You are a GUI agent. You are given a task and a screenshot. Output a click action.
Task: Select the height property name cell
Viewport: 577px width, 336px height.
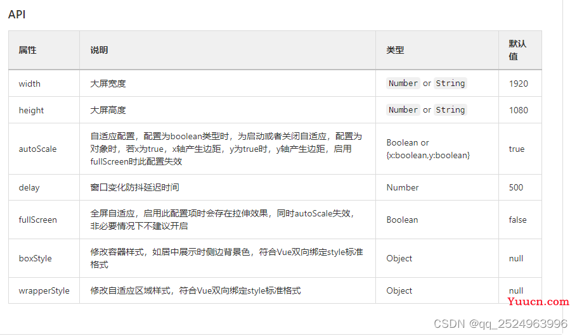(x=31, y=110)
